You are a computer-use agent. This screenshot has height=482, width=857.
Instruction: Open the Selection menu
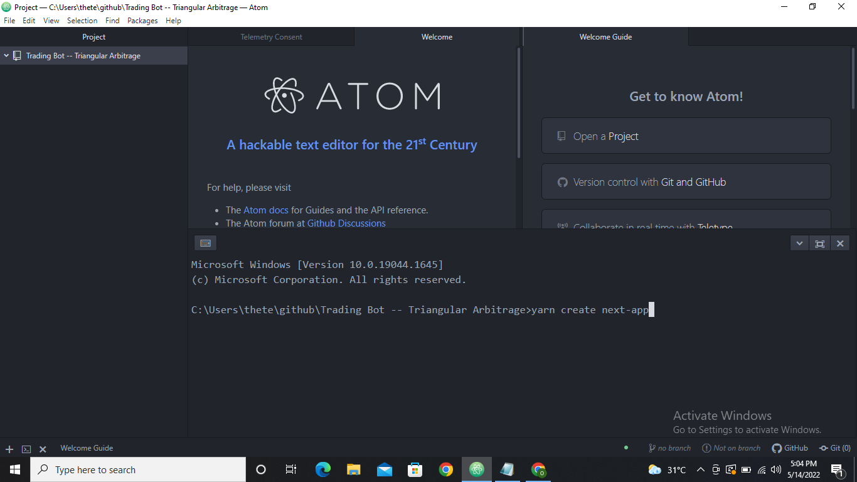[82, 21]
